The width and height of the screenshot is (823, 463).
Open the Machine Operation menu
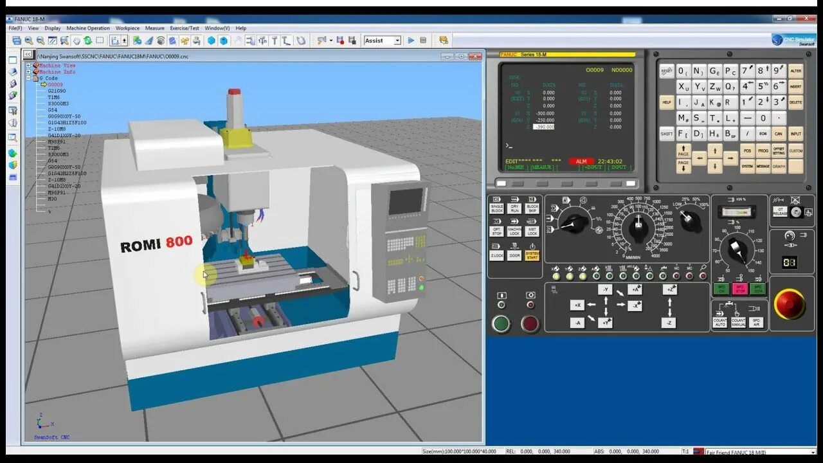[x=88, y=28]
